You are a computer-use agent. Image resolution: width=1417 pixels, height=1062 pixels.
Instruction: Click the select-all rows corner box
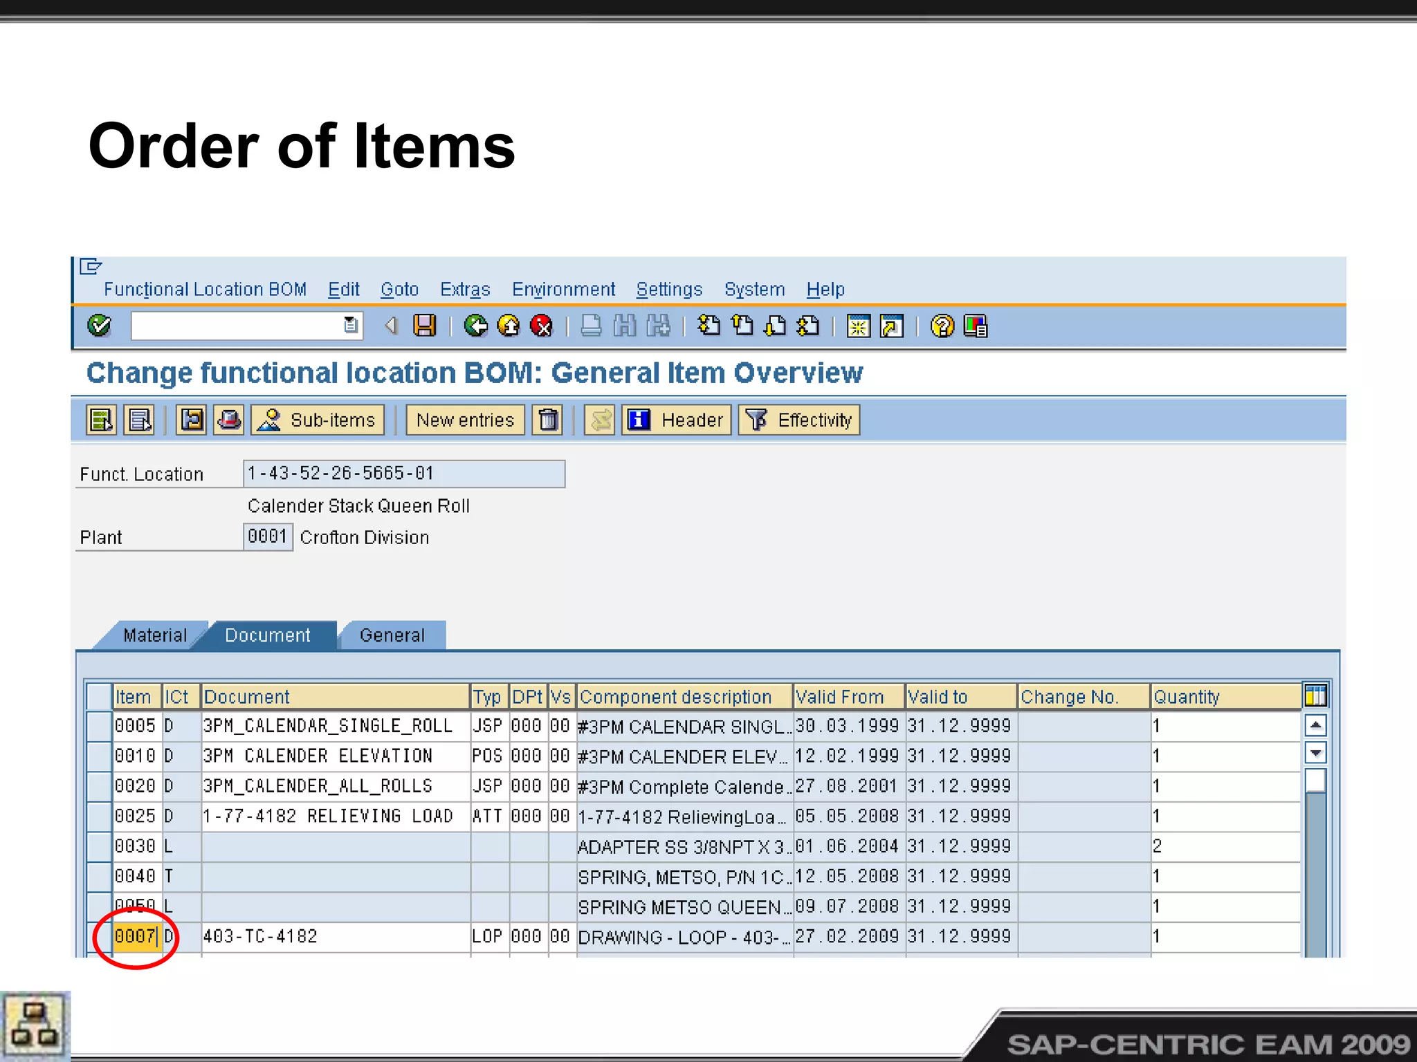click(x=99, y=696)
